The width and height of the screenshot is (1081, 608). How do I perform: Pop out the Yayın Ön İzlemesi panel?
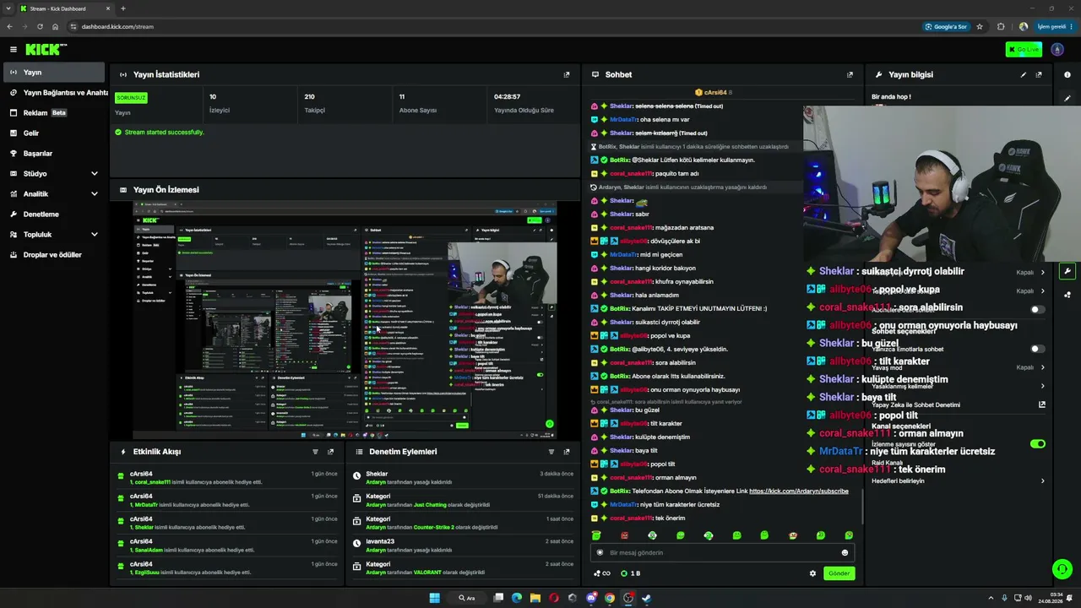(x=567, y=190)
